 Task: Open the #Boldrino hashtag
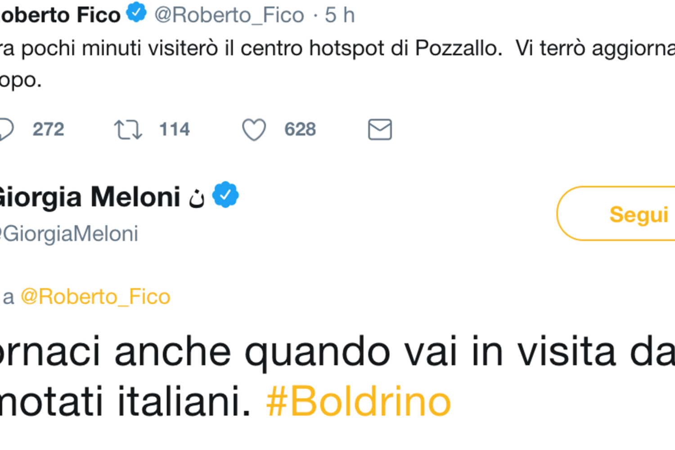(358, 401)
